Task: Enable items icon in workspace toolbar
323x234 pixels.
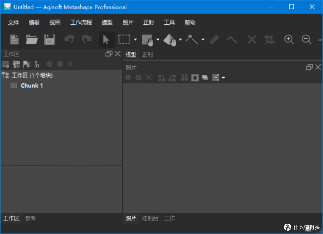Action: (49, 64)
